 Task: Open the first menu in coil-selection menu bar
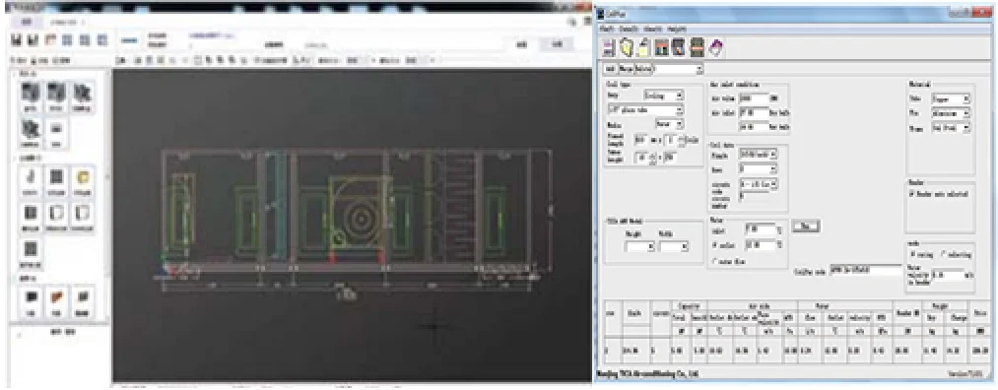[x=607, y=30]
